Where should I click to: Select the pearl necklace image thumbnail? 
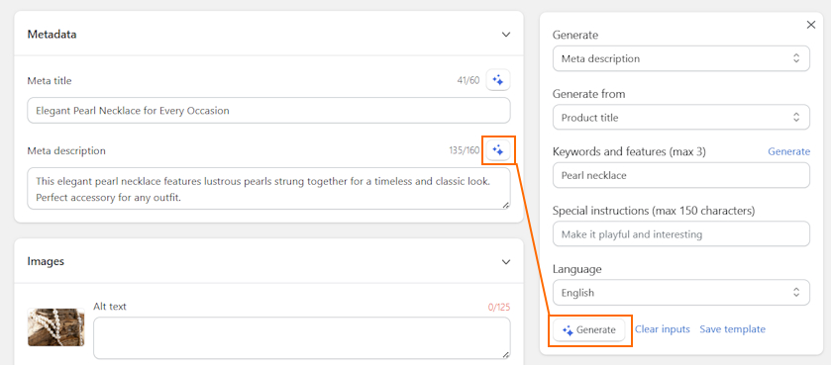pos(56,327)
